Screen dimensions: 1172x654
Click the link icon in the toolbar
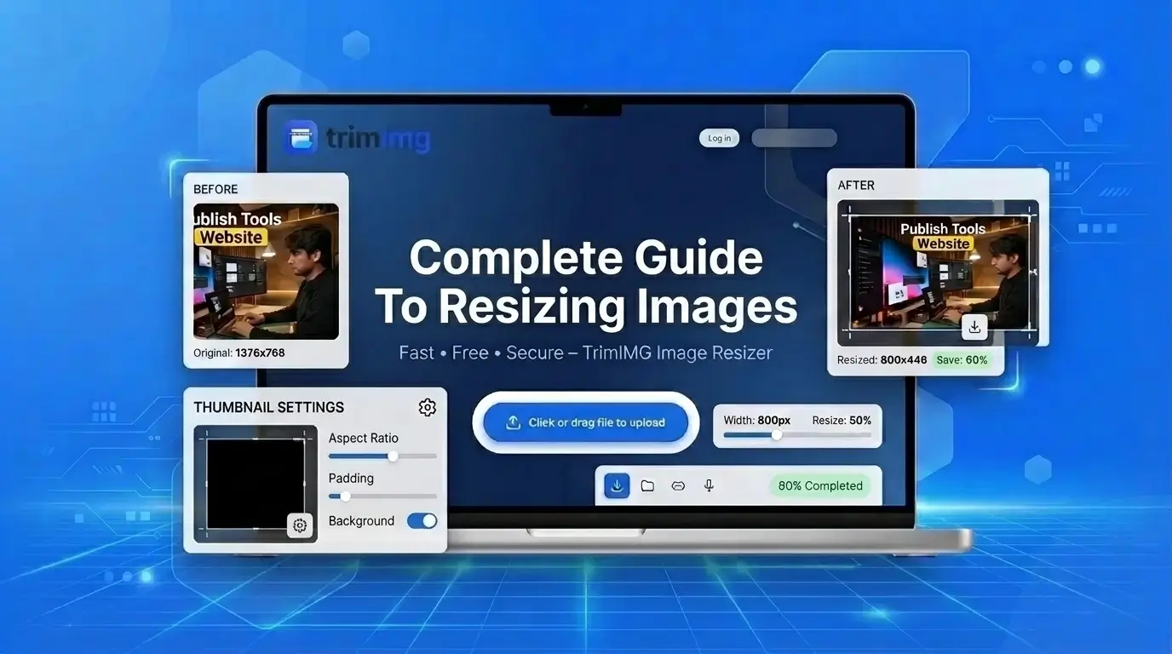pos(678,485)
